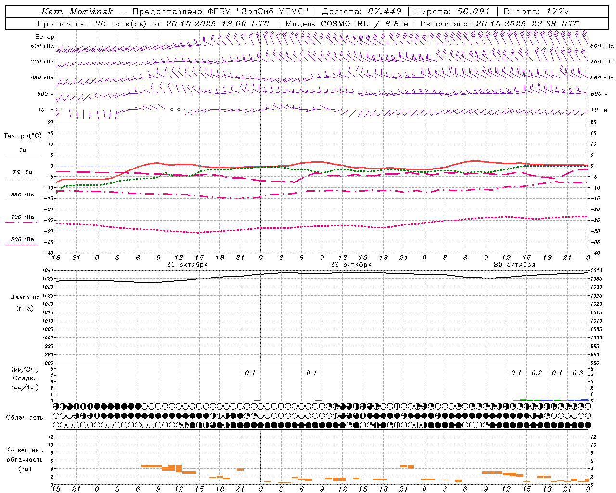This screenshot has width=616, height=493.
Task: Click the '(км)' unit under convective cloud label
Action: point(25,469)
